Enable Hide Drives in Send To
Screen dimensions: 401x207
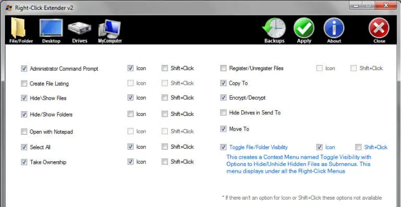223,112
